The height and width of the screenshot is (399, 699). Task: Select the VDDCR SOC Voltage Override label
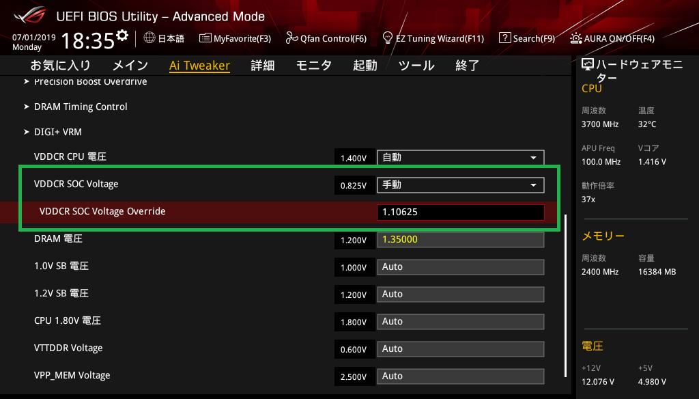pyautogui.click(x=102, y=211)
